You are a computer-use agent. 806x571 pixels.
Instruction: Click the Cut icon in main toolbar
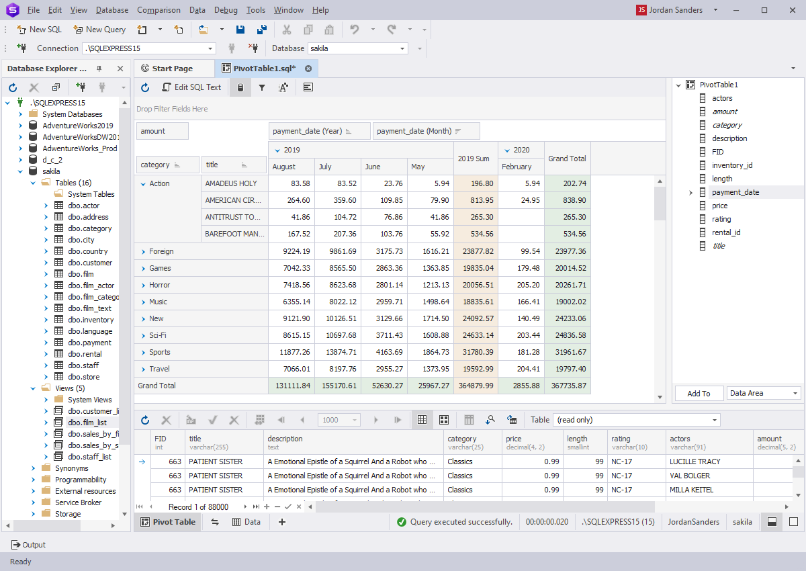pyautogui.click(x=286, y=30)
